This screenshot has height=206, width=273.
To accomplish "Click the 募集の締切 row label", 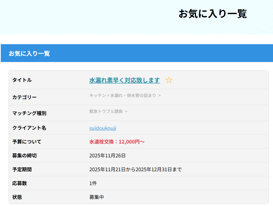I will click(x=24, y=156).
